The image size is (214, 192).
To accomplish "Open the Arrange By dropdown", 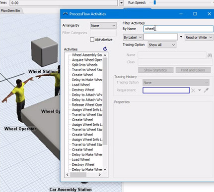I will [103, 26].
